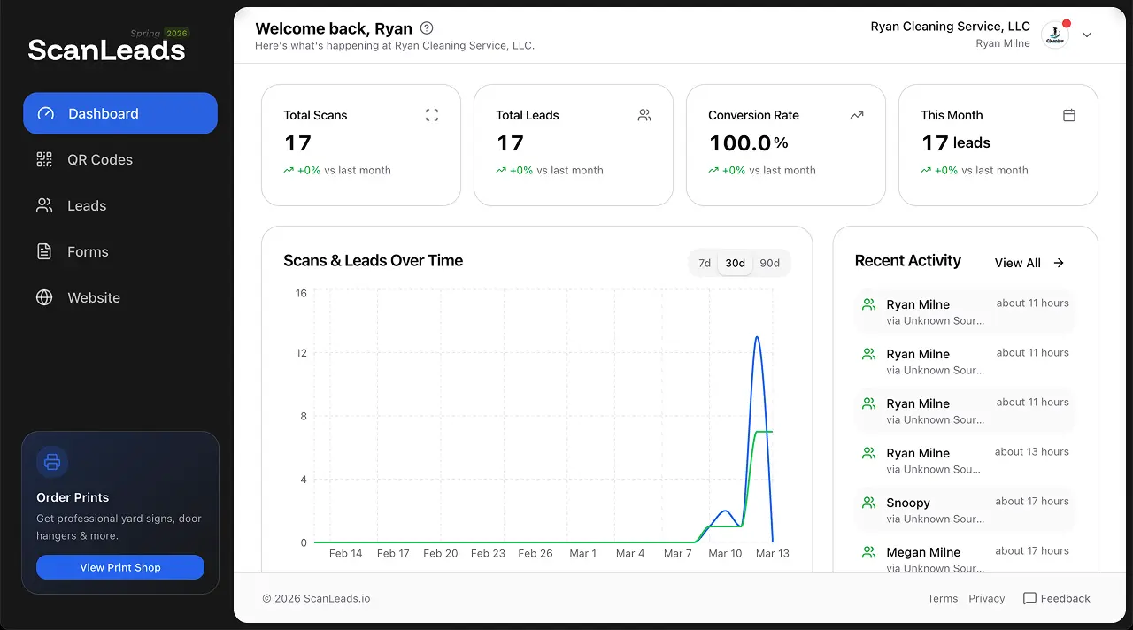Open the Leads section from the sidebar

pos(85,205)
